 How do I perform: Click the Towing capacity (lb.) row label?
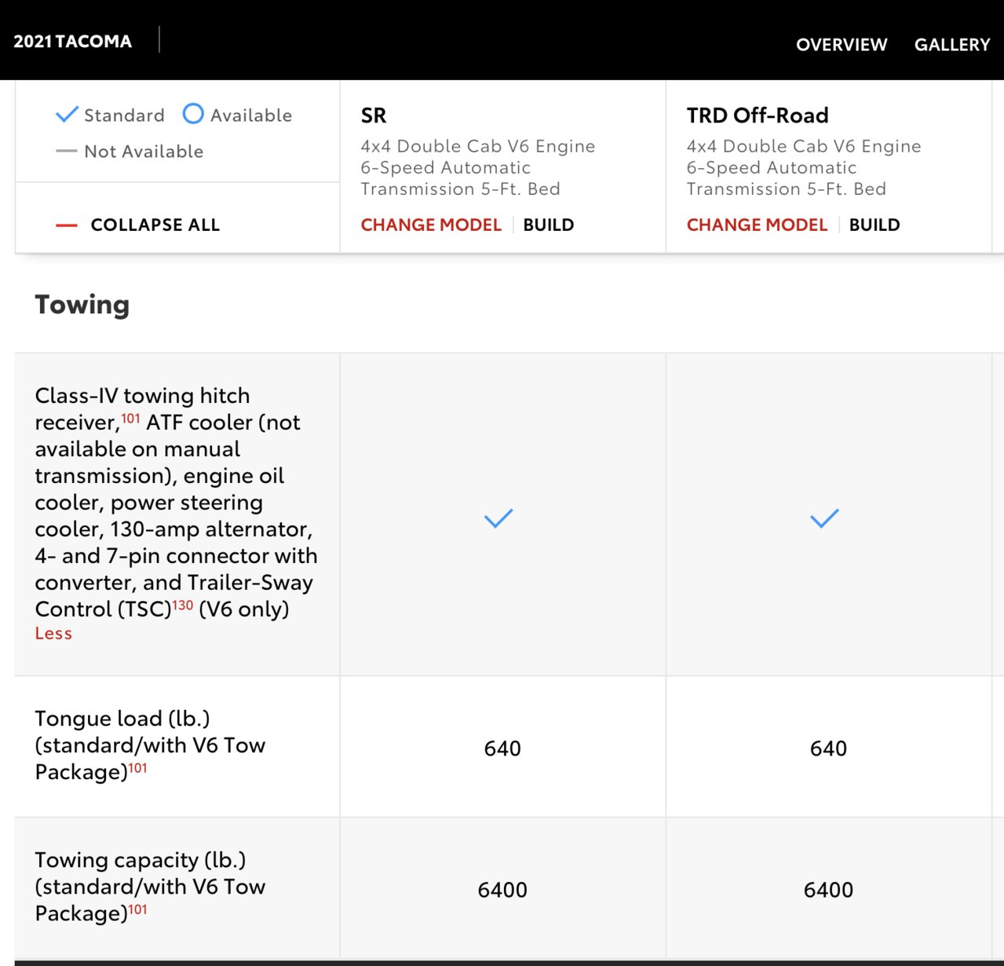151,887
